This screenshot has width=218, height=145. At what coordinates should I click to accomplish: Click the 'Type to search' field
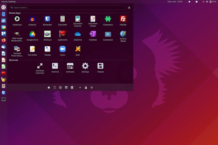tap(67, 8)
